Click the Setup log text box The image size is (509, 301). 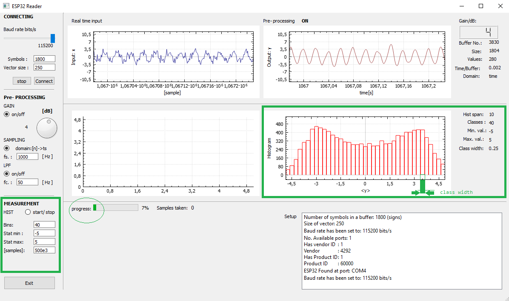tap(402, 251)
